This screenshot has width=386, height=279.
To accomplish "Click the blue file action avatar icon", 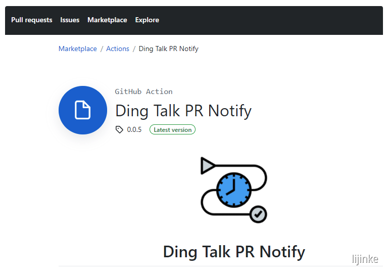I will [83, 110].
